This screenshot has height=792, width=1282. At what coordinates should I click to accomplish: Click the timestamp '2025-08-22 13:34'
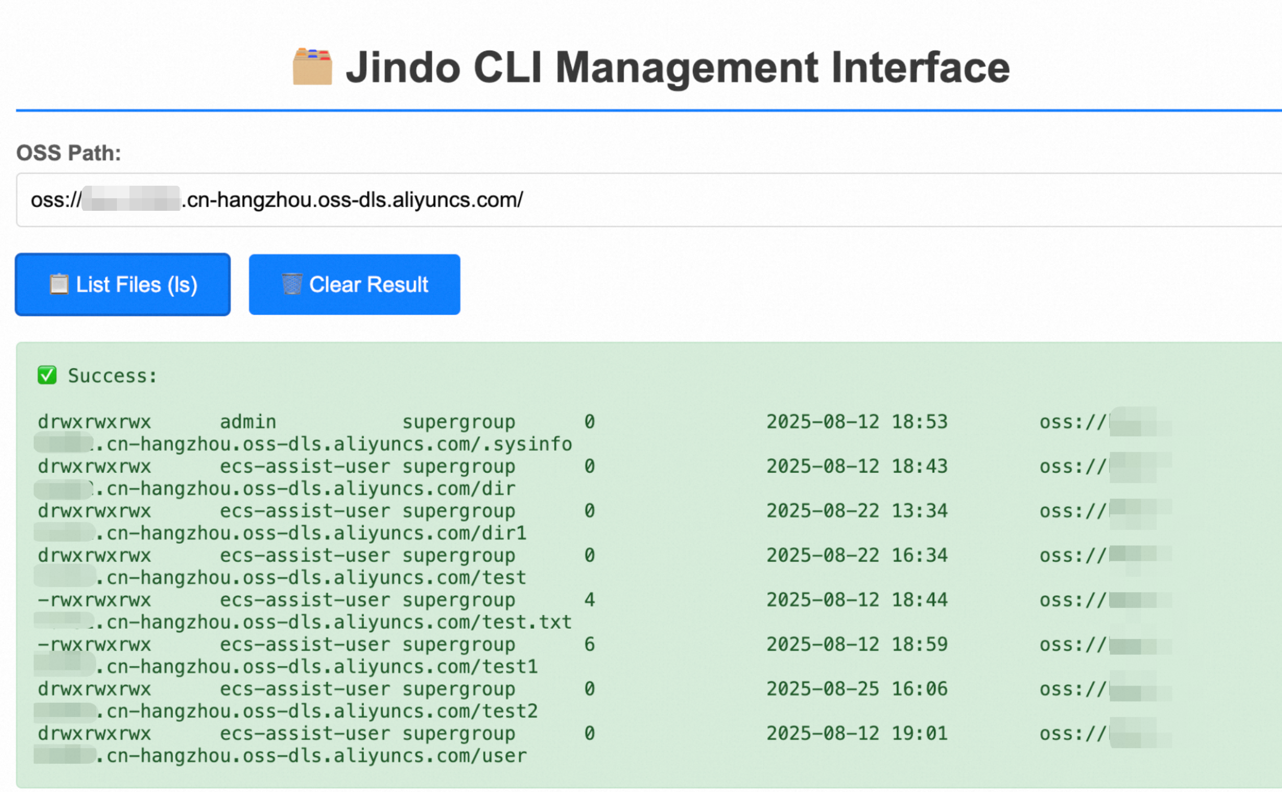click(857, 511)
